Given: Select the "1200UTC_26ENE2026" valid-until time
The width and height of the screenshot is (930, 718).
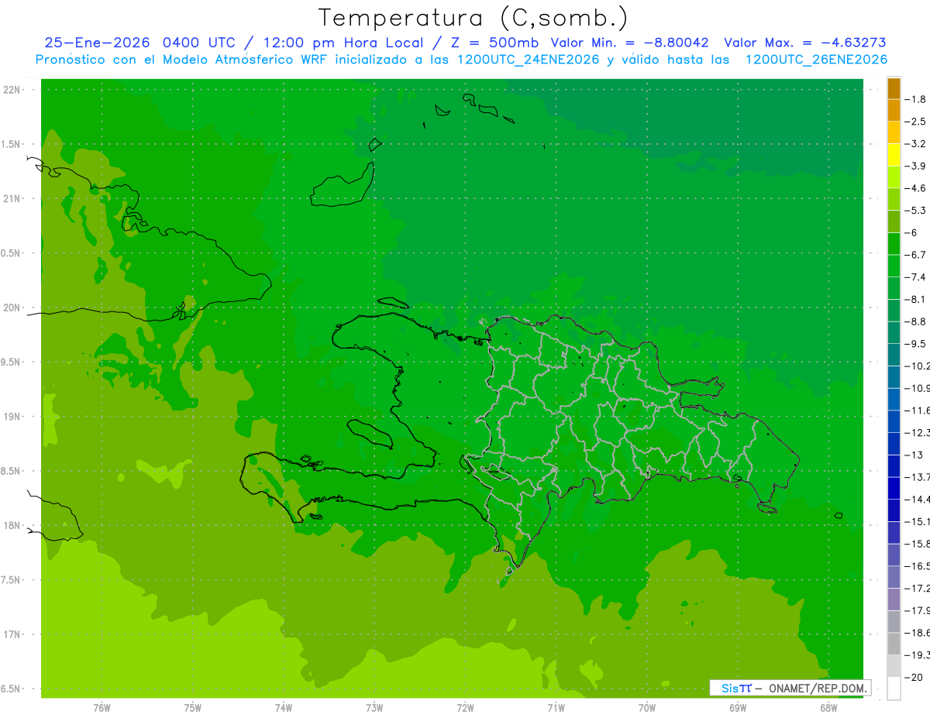Looking at the screenshot, I should [816, 60].
